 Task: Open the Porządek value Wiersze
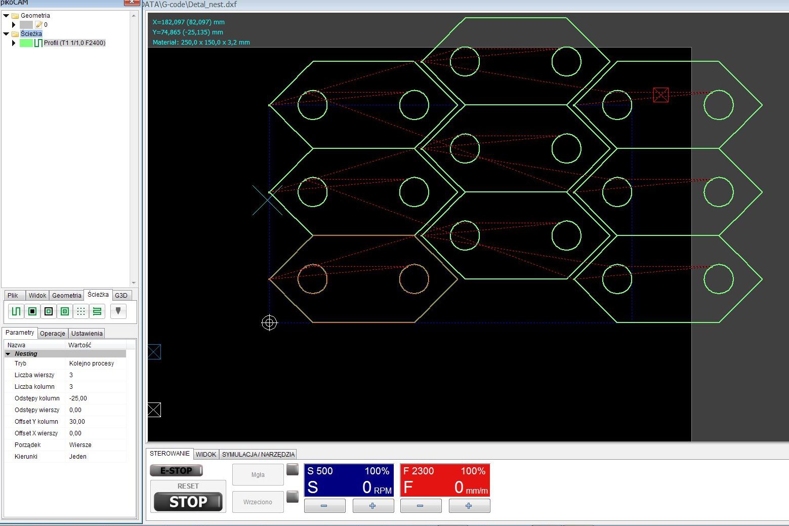(80, 445)
